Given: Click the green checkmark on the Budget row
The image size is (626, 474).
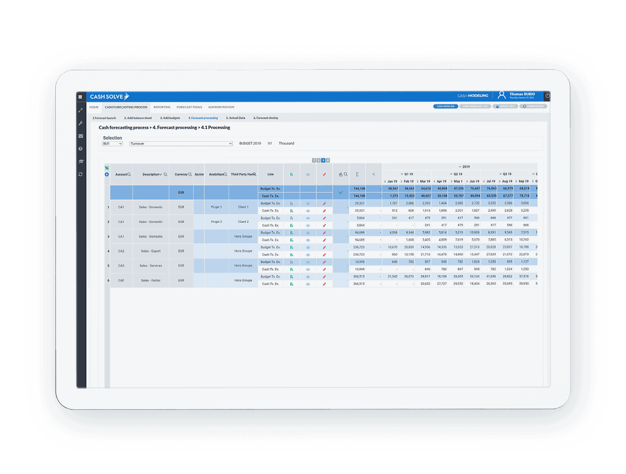Looking at the screenshot, I should 341,192.
